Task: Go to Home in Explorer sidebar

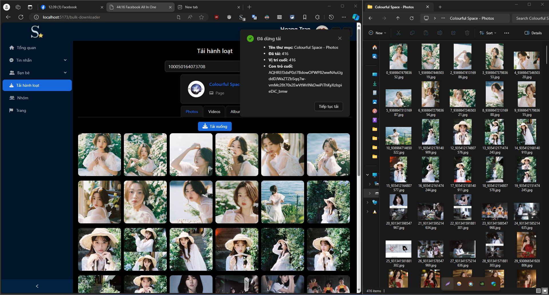Action: click(x=374, y=47)
